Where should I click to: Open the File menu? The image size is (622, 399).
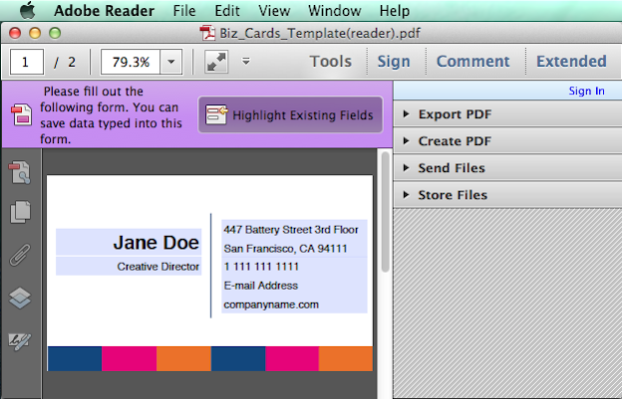tap(183, 11)
